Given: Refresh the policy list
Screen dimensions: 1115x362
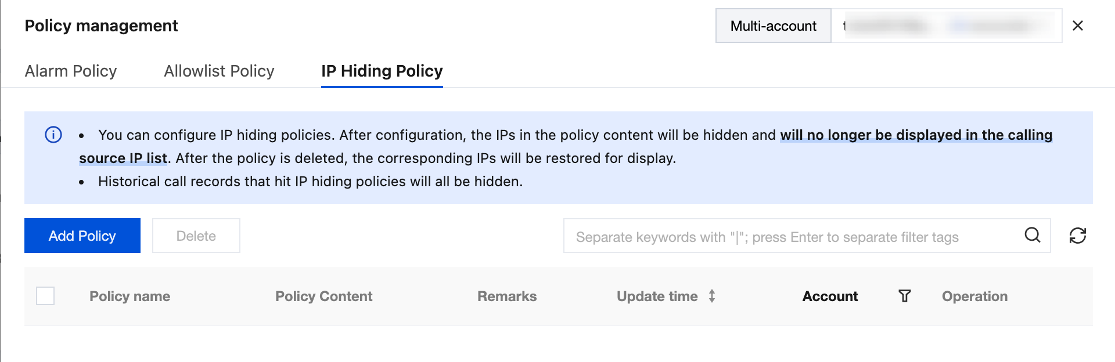Looking at the screenshot, I should tap(1077, 236).
